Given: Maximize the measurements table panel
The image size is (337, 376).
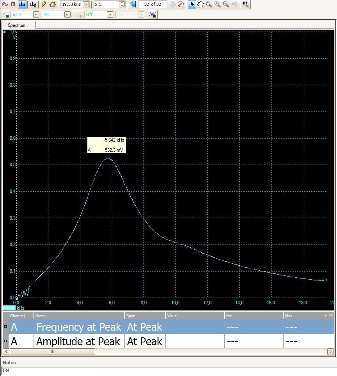Looking at the screenshot, I should pos(331,315).
